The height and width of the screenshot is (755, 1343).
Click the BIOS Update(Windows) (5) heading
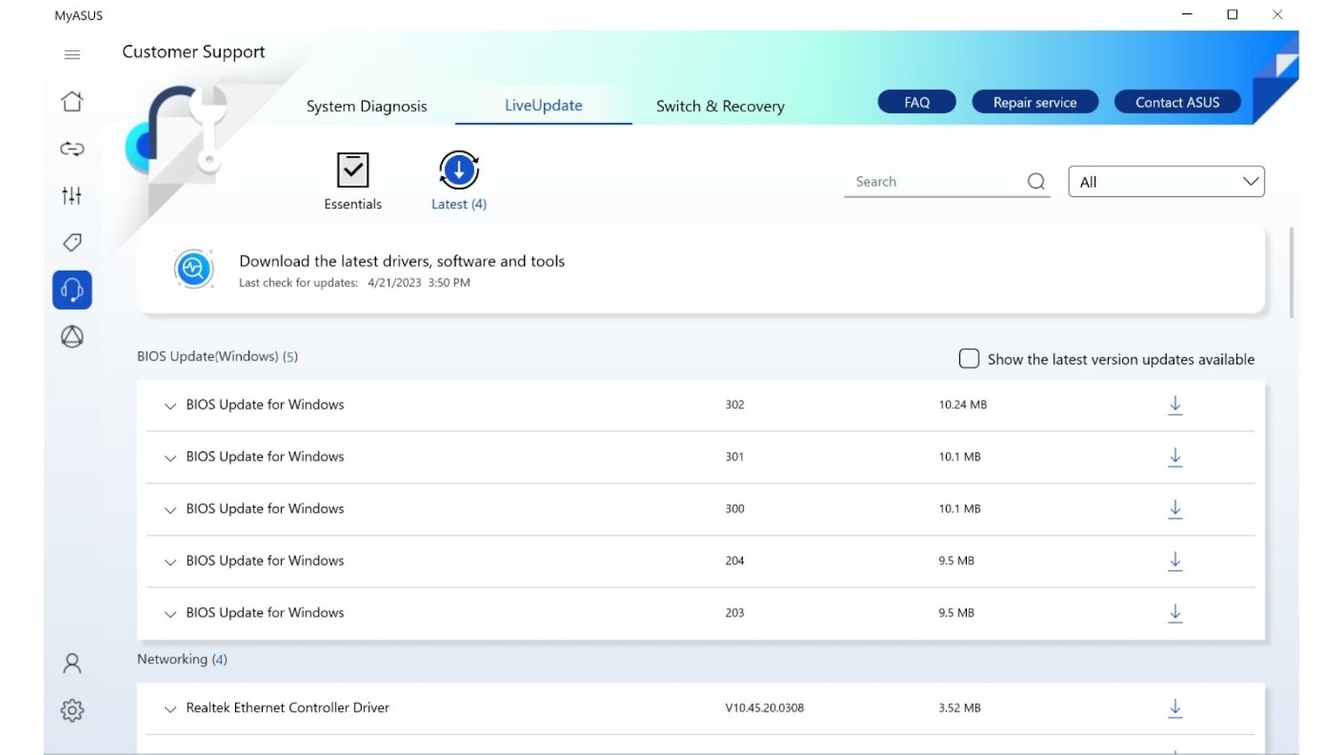coord(217,357)
